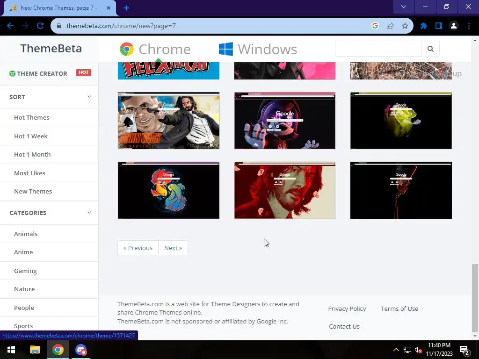Toggle the browser side panel icon
The image size is (479, 359).
tap(439, 26)
